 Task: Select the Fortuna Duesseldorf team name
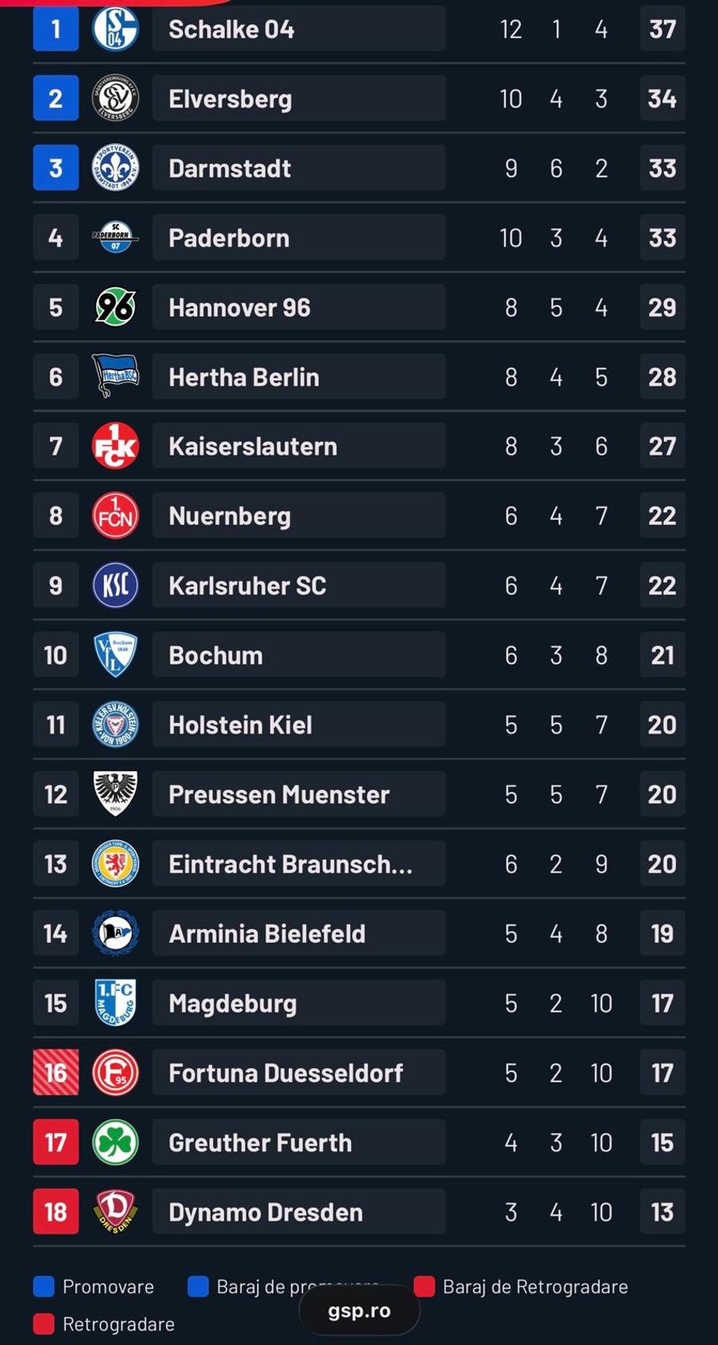(286, 1073)
